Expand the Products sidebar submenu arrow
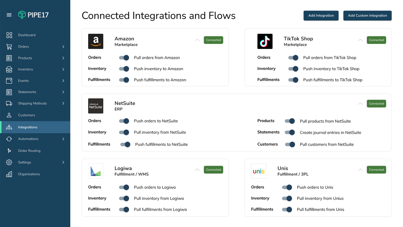The height and width of the screenshot is (227, 403). (63, 58)
